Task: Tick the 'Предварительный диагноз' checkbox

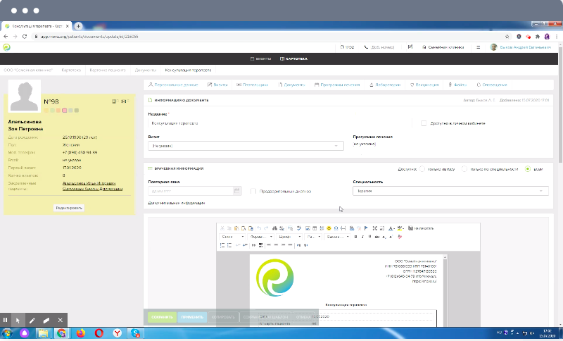Action: coord(253,191)
